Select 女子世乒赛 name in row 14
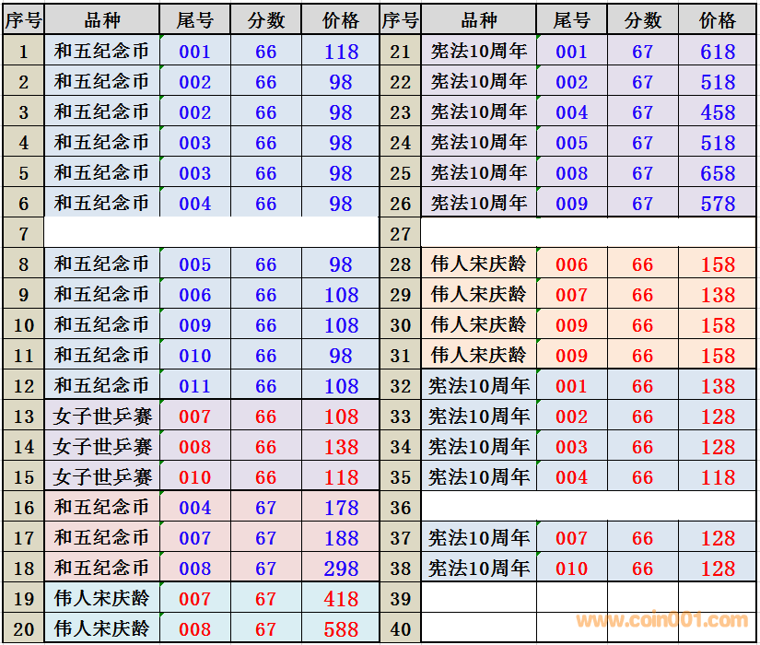This screenshot has width=760, height=645. pyautogui.click(x=101, y=447)
